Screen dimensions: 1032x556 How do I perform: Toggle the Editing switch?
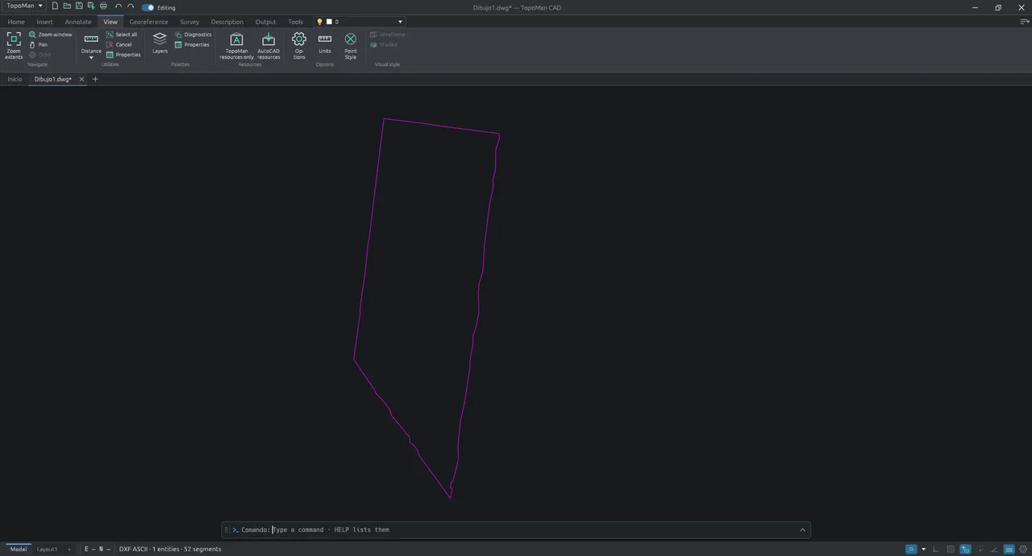pyautogui.click(x=148, y=7)
